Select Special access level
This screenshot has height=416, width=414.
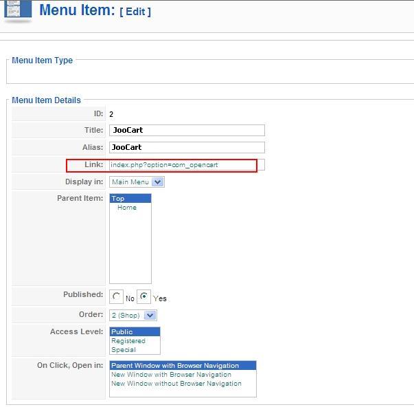coord(135,350)
